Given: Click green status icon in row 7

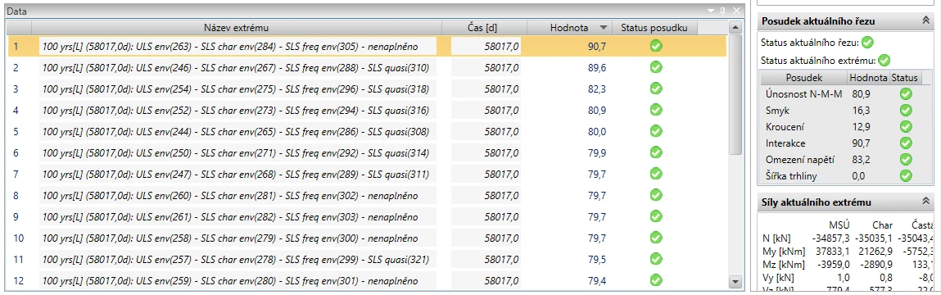Looking at the screenshot, I should click(656, 175).
